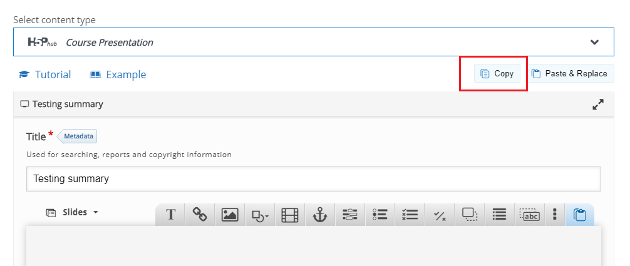Select the Text tool in the toolbar
The height and width of the screenshot is (266, 630).
pyautogui.click(x=170, y=215)
